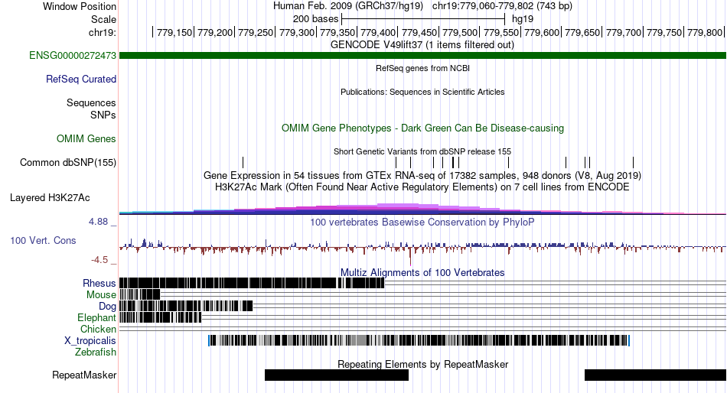
Task: Click the 779,600 ruler position
Action: pyautogui.click(x=542, y=32)
